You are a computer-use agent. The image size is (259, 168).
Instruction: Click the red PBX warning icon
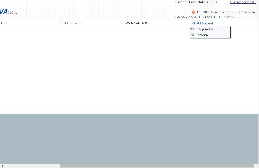pos(193,12)
